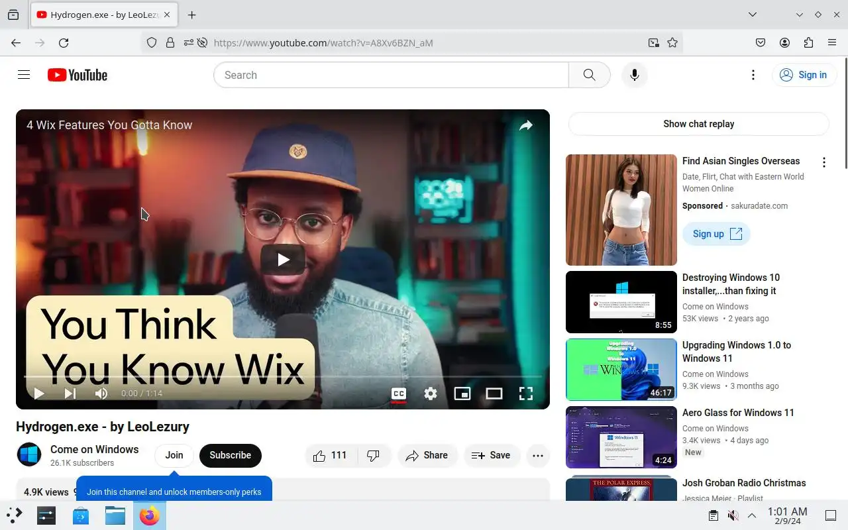
Task: Click the Firefox taskbar icon
Action: 150,515
